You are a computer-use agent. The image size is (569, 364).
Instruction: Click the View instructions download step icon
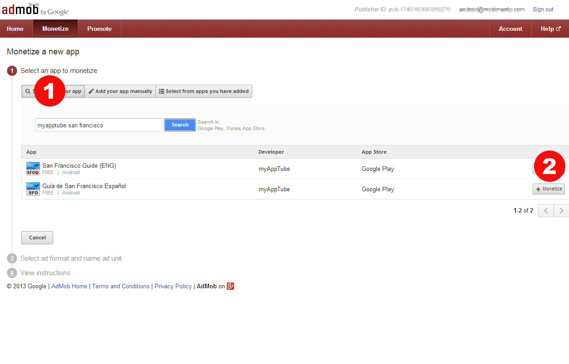[12, 273]
